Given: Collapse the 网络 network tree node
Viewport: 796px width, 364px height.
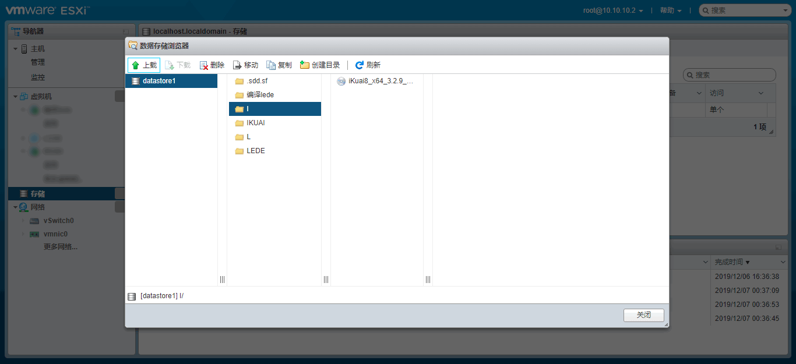Looking at the screenshot, I should coord(16,207).
